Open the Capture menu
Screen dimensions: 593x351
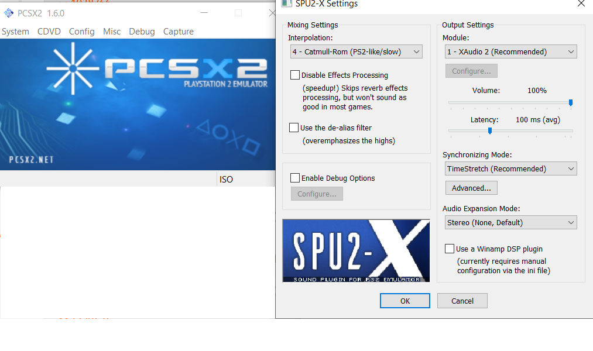179,32
